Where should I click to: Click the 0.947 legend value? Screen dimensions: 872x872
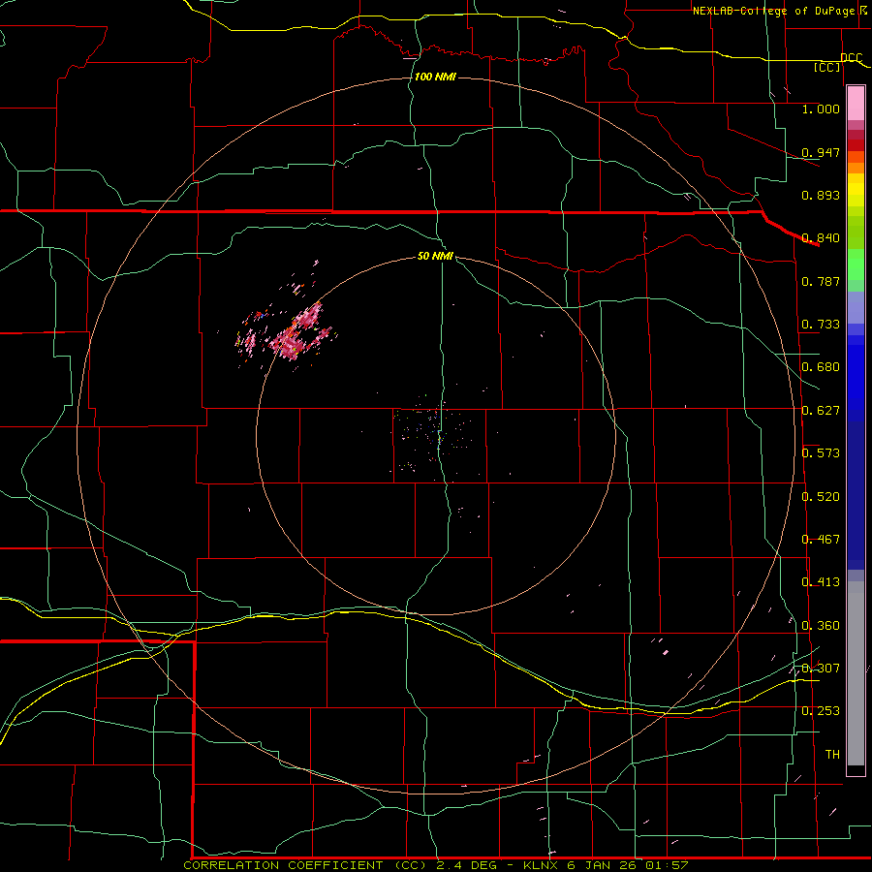tap(821, 152)
